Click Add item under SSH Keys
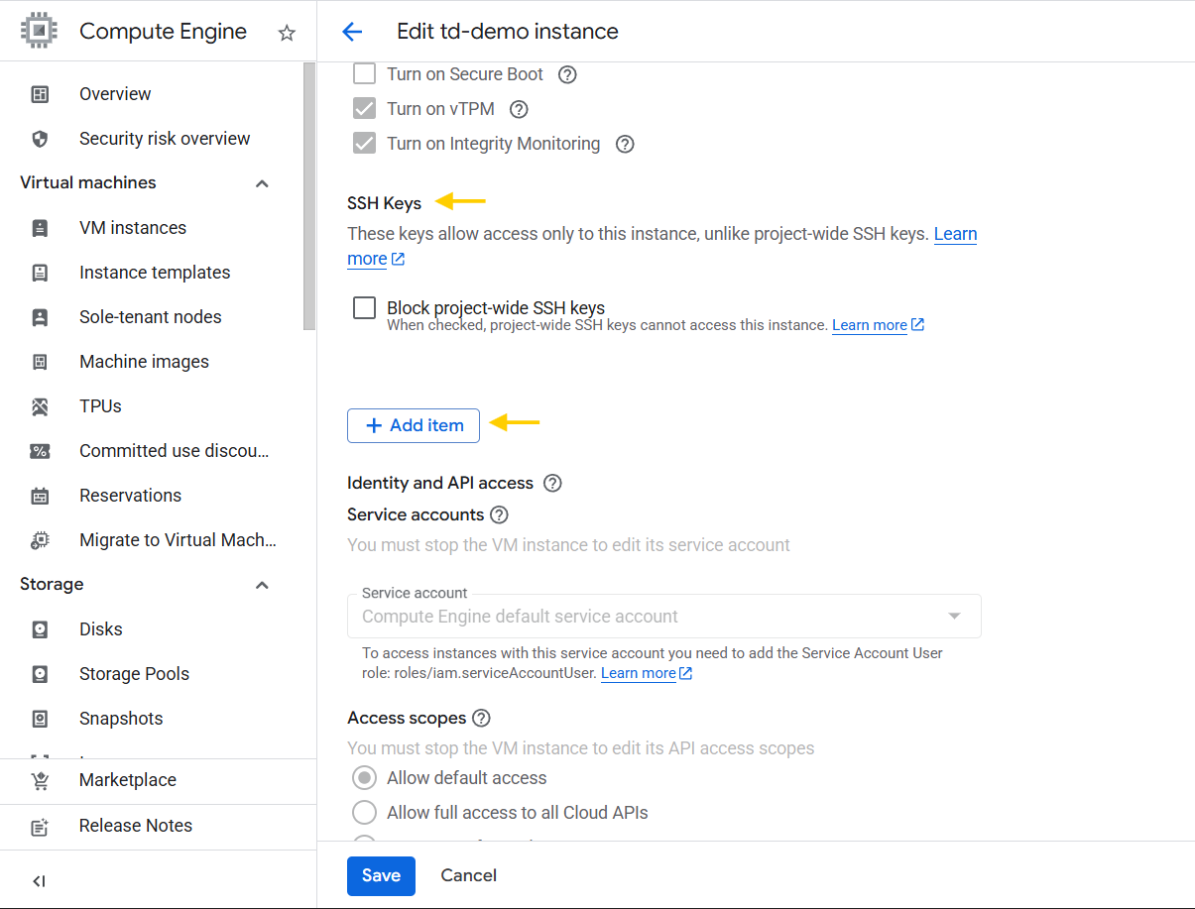 (414, 425)
